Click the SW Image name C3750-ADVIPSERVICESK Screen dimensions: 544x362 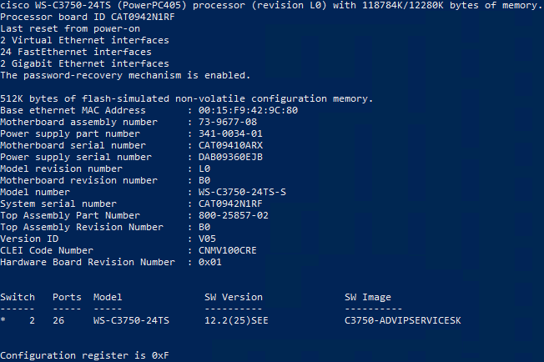tap(403, 320)
